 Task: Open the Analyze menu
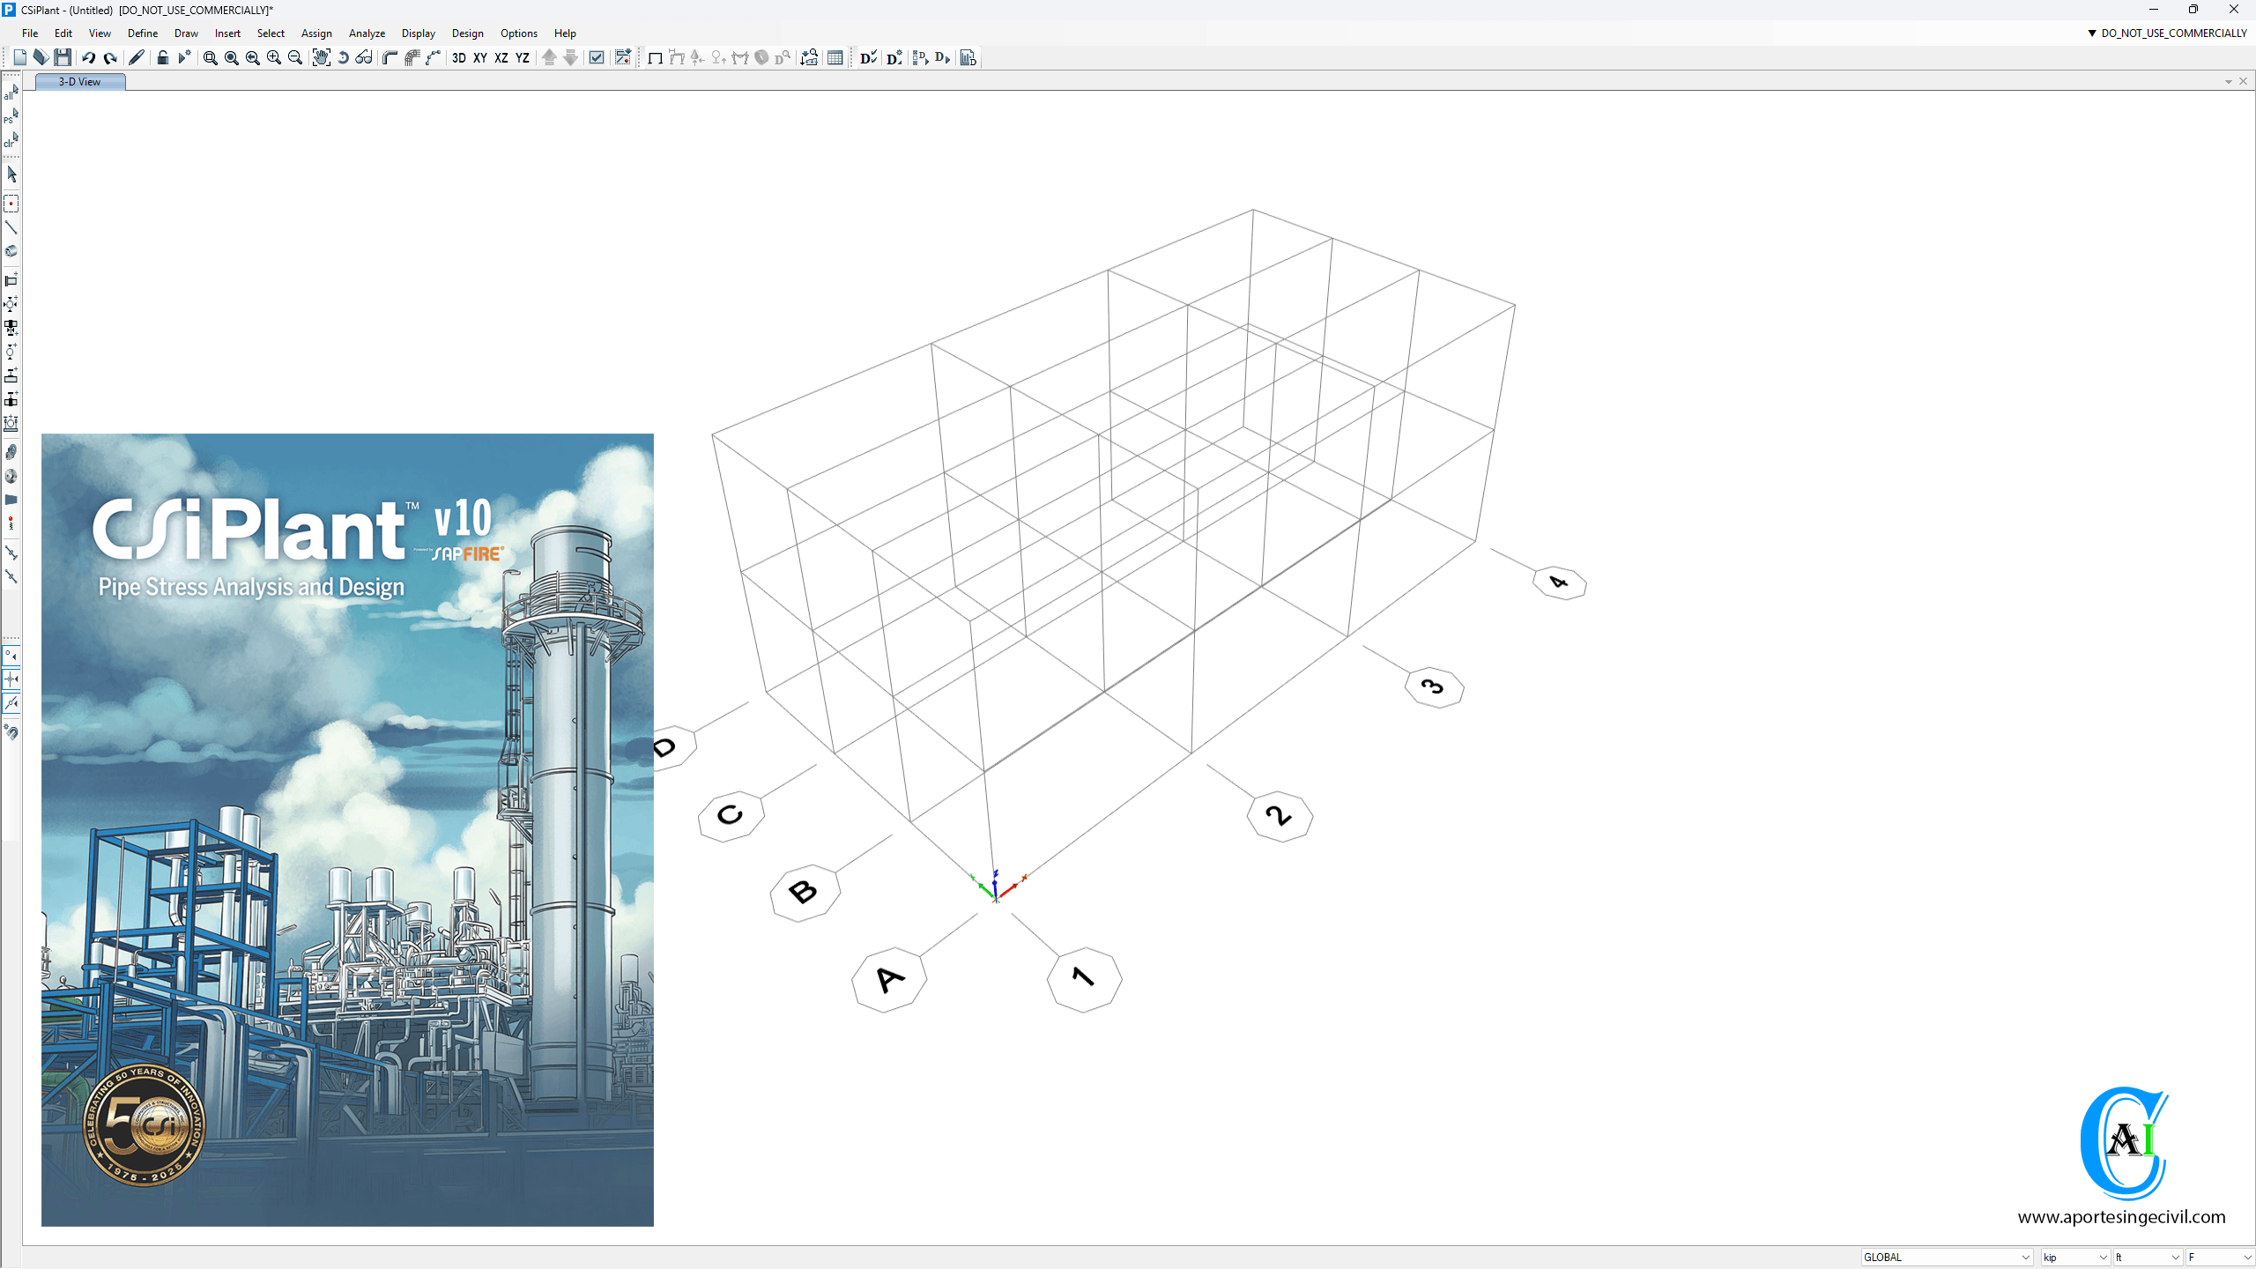click(x=367, y=33)
